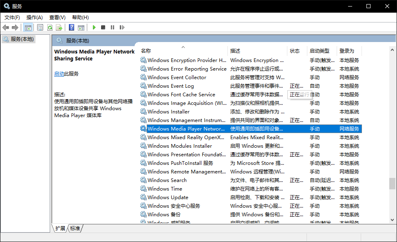Screen dimensions: 397x242
Task: Click the Export list toolbar icon
Action: tap(59, 27)
